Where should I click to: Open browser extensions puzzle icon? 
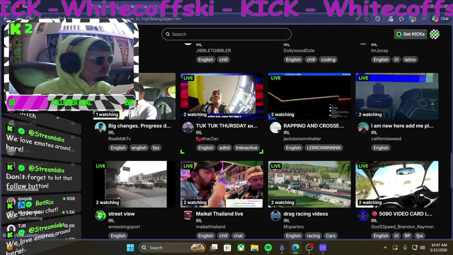coord(378,19)
